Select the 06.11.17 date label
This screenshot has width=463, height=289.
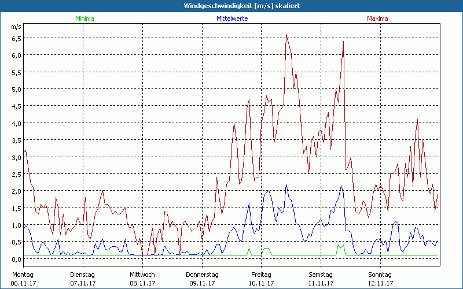23,283
